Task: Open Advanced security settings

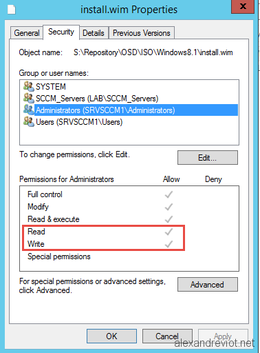Action: [208, 285]
